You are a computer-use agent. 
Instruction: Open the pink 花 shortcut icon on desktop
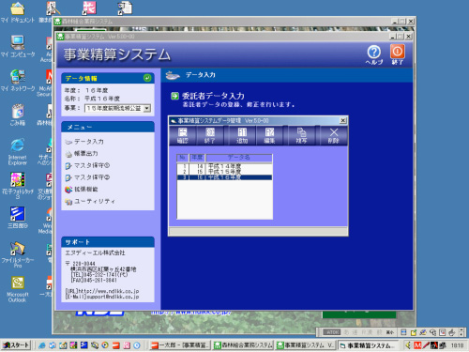(89, 8)
